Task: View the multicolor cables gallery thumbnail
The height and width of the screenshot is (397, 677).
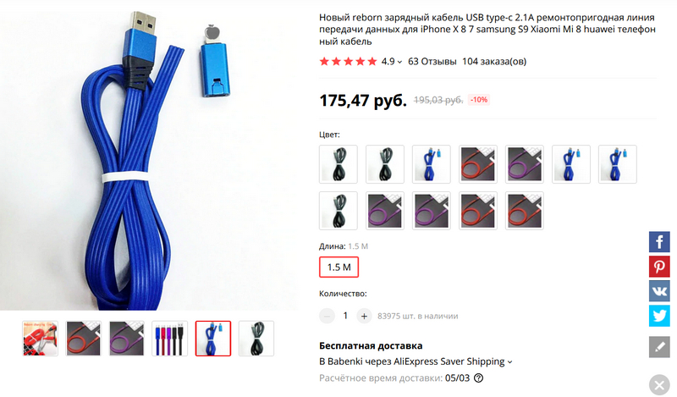Action: tap(170, 339)
